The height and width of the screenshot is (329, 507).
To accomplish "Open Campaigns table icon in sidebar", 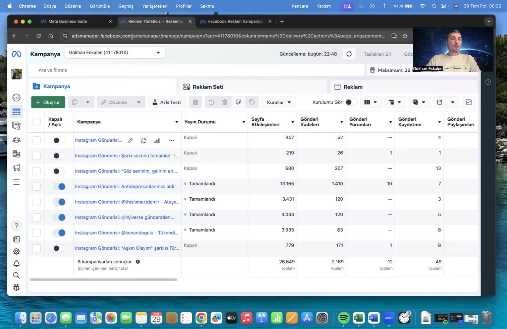I will click(x=16, y=112).
